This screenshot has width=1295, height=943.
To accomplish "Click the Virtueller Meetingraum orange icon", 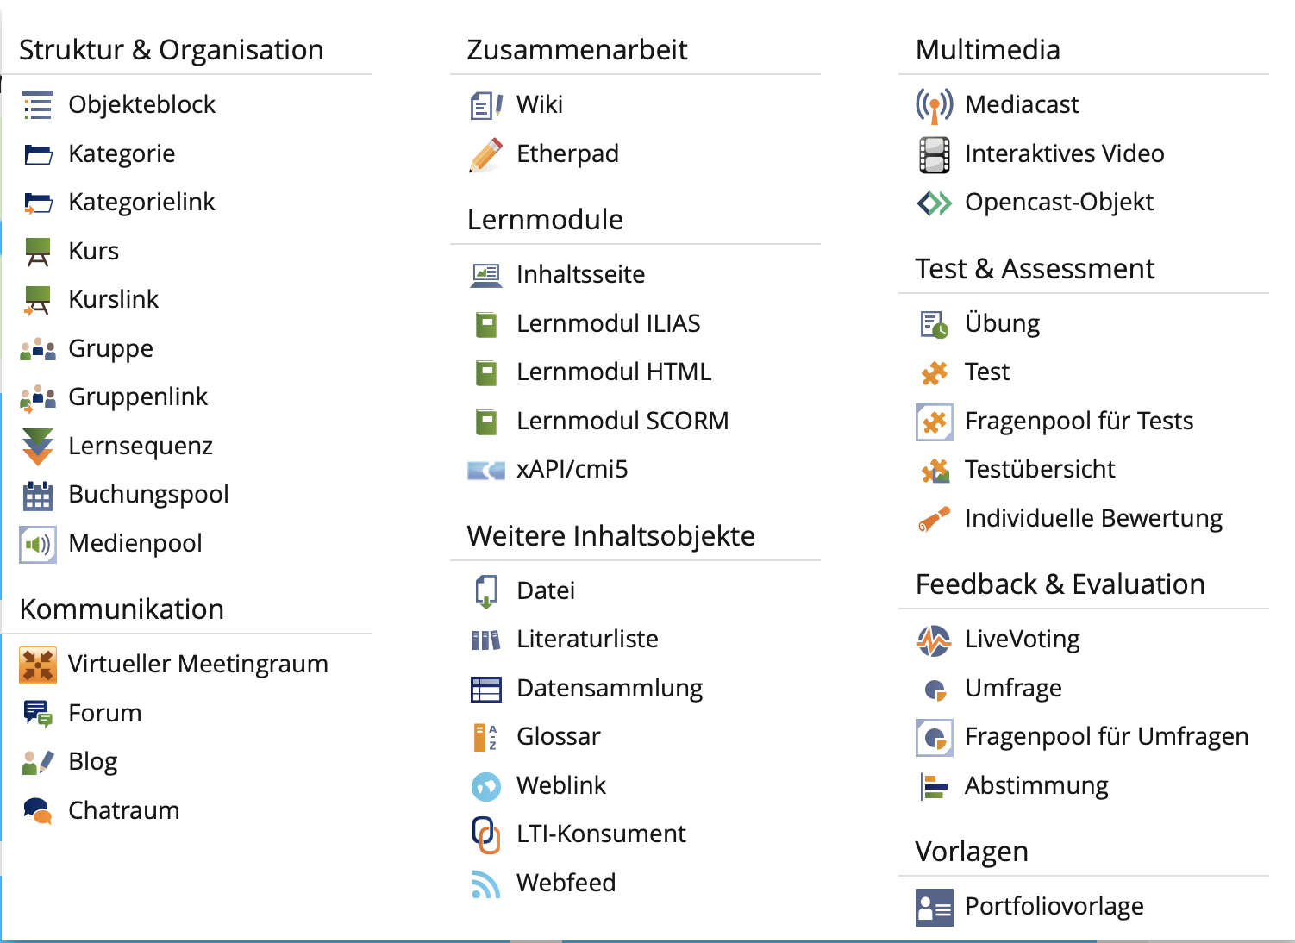I will tap(38, 665).
